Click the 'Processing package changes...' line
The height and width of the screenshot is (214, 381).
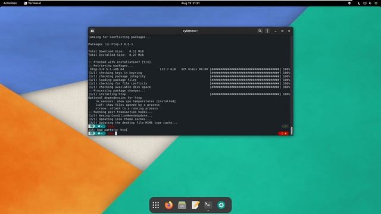tap(117, 90)
